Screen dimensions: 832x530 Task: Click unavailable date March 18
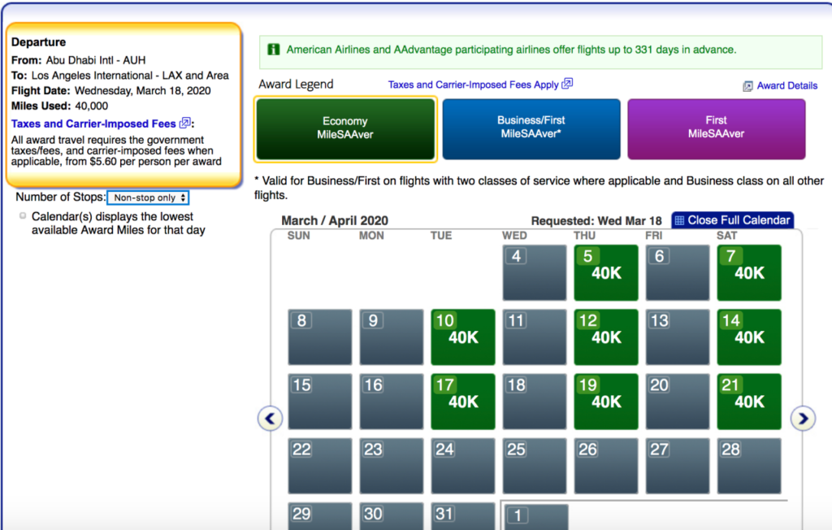click(535, 402)
